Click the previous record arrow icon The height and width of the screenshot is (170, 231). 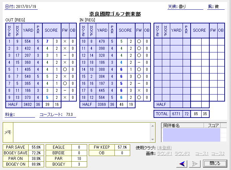pyautogui.click(x=182, y=163)
